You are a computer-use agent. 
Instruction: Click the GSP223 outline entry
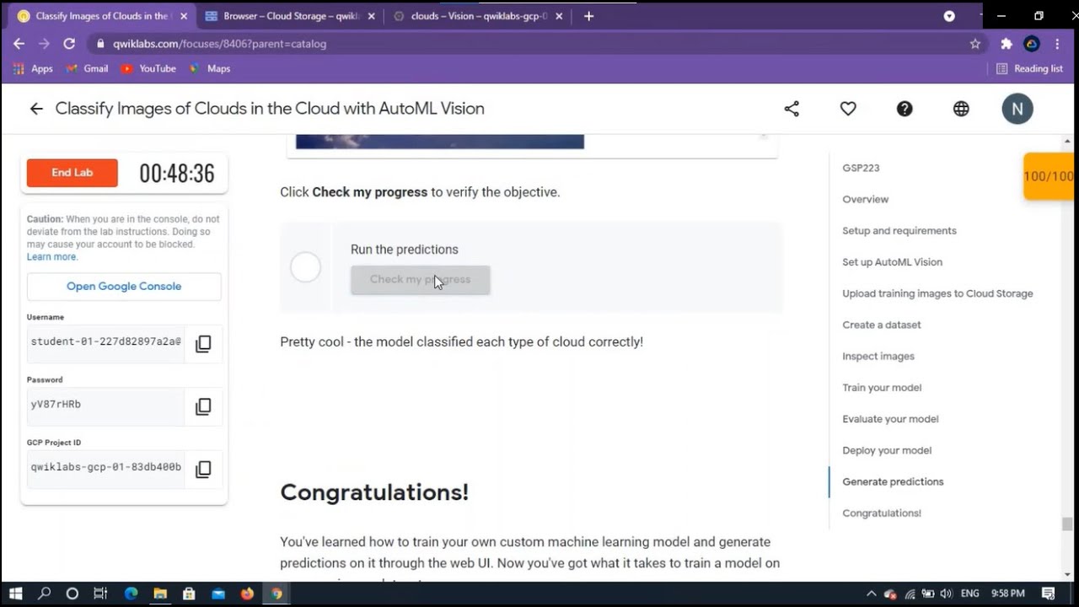point(861,168)
